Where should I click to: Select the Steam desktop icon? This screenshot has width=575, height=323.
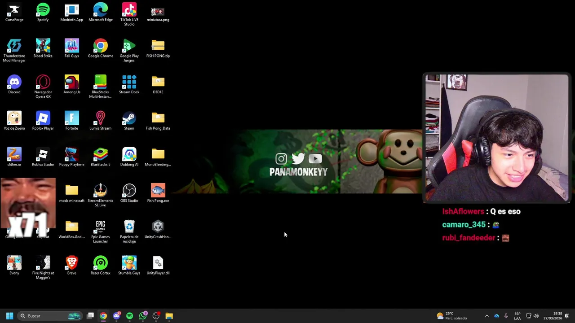coord(129,122)
